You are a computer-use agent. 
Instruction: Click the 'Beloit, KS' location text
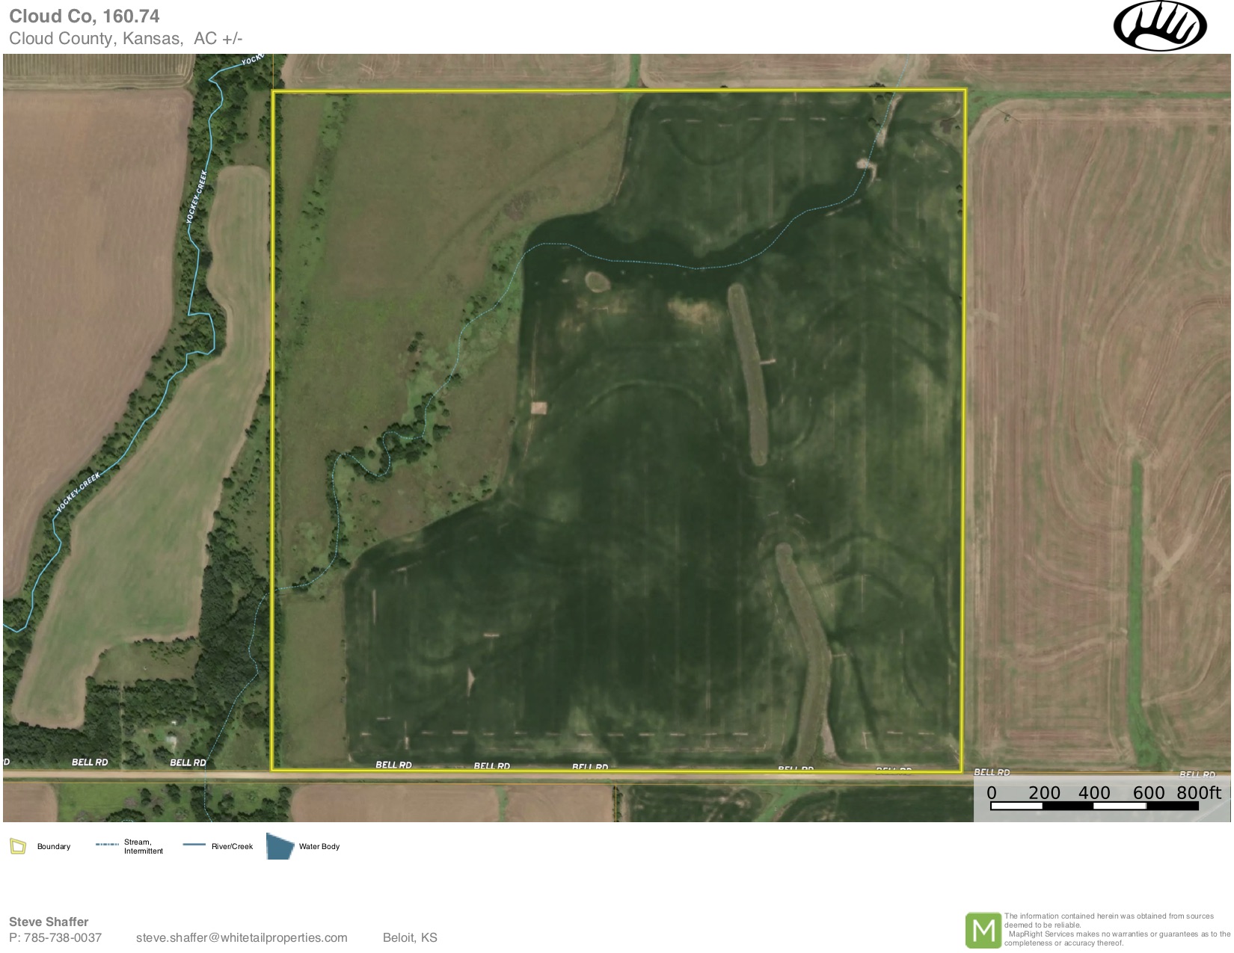410,937
